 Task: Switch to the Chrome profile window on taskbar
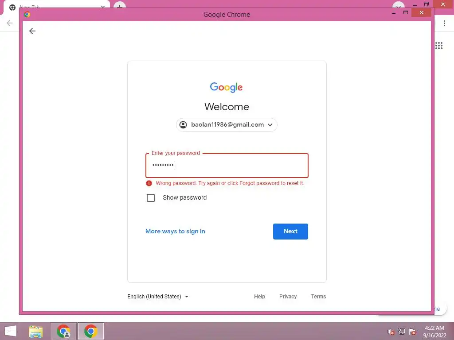[x=63, y=331]
